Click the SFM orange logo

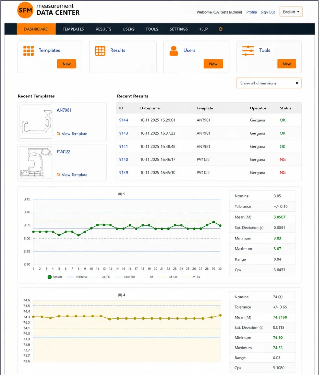pos(25,10)
